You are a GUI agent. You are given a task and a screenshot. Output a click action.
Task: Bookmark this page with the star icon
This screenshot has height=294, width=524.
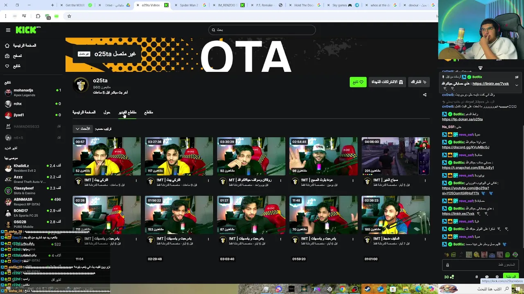pos(69,16)
